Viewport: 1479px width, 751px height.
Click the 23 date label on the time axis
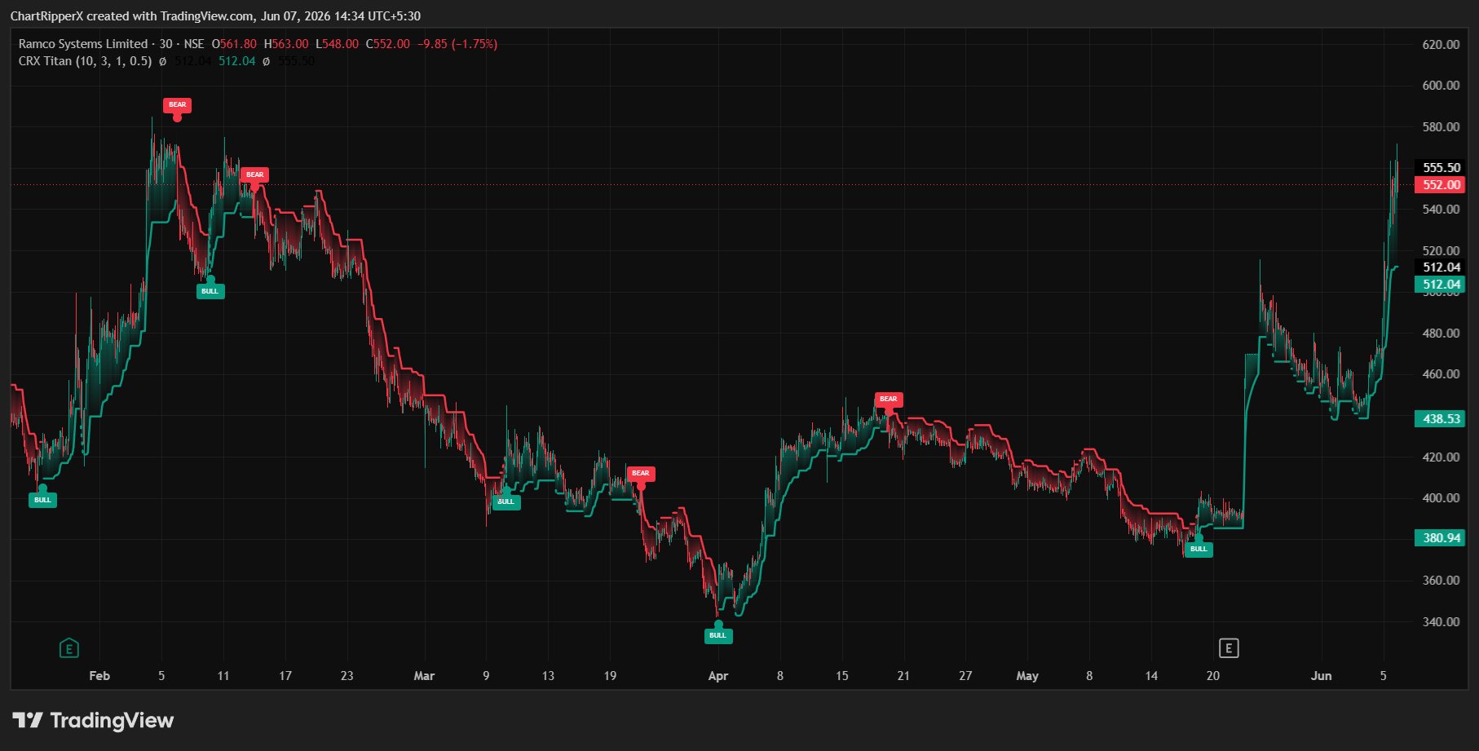(x=347, y=676)
